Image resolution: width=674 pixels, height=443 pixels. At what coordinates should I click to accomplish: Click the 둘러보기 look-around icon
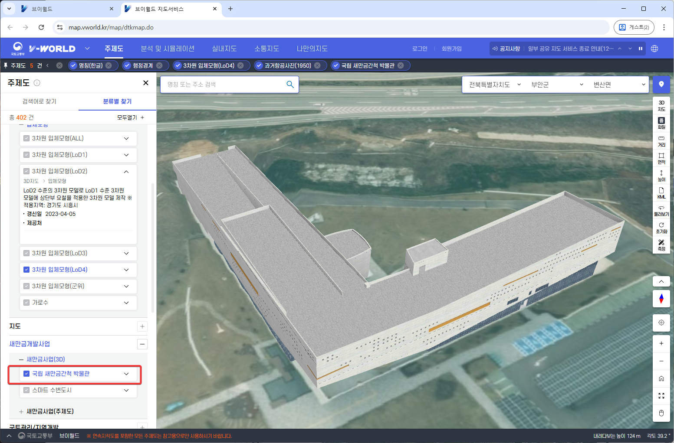point(661,211)
